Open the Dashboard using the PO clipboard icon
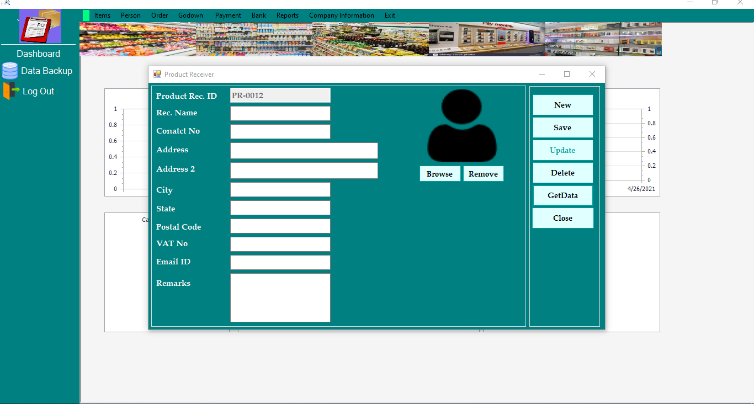Screen dimensions: 754x404 click(x=38, y=26)
